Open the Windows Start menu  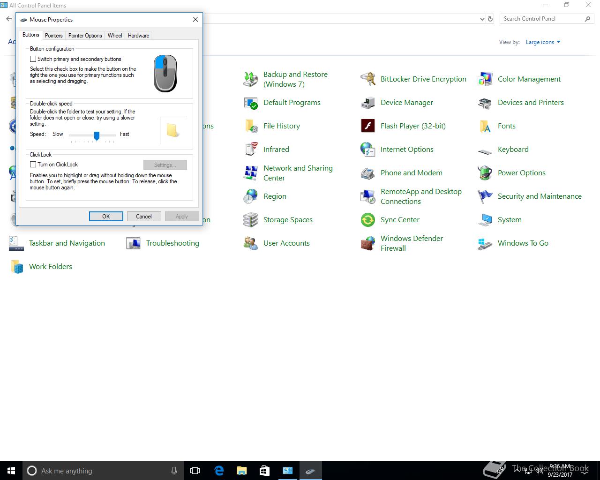[x=11, y=471]
